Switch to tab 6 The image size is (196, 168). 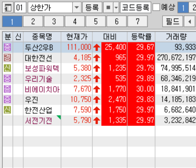117,21
